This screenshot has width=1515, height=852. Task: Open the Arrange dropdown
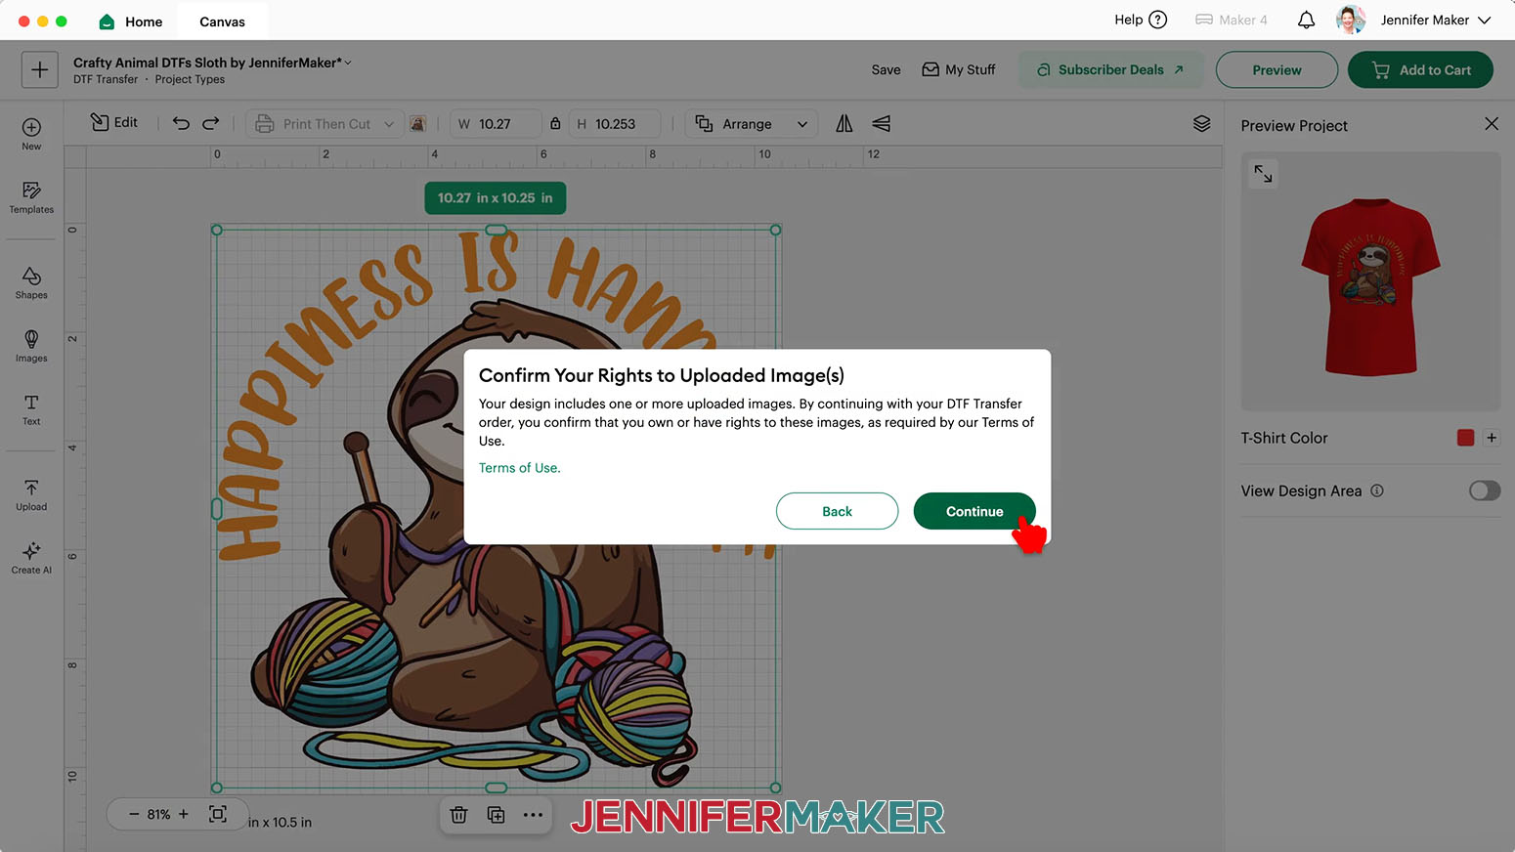click(752, 124)
